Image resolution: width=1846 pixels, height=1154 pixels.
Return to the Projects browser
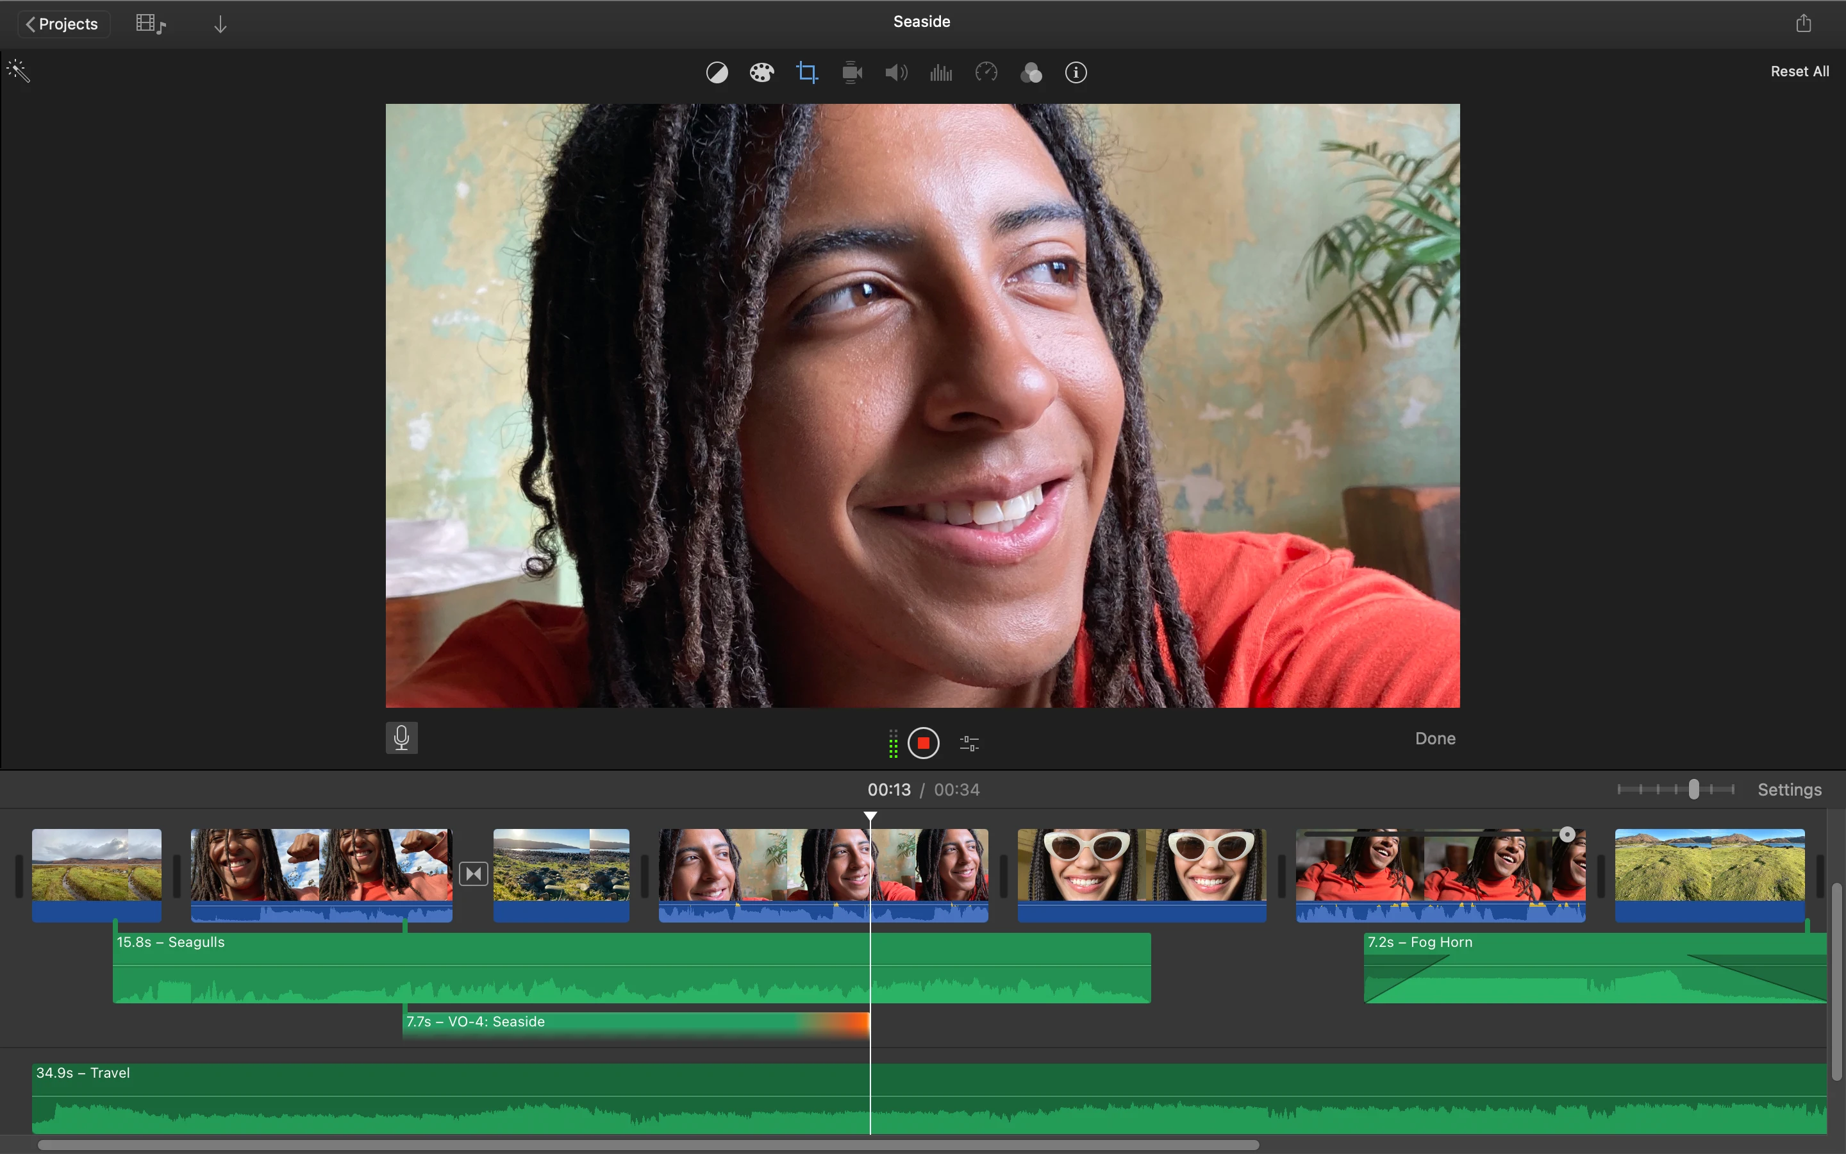coord(63,23)
